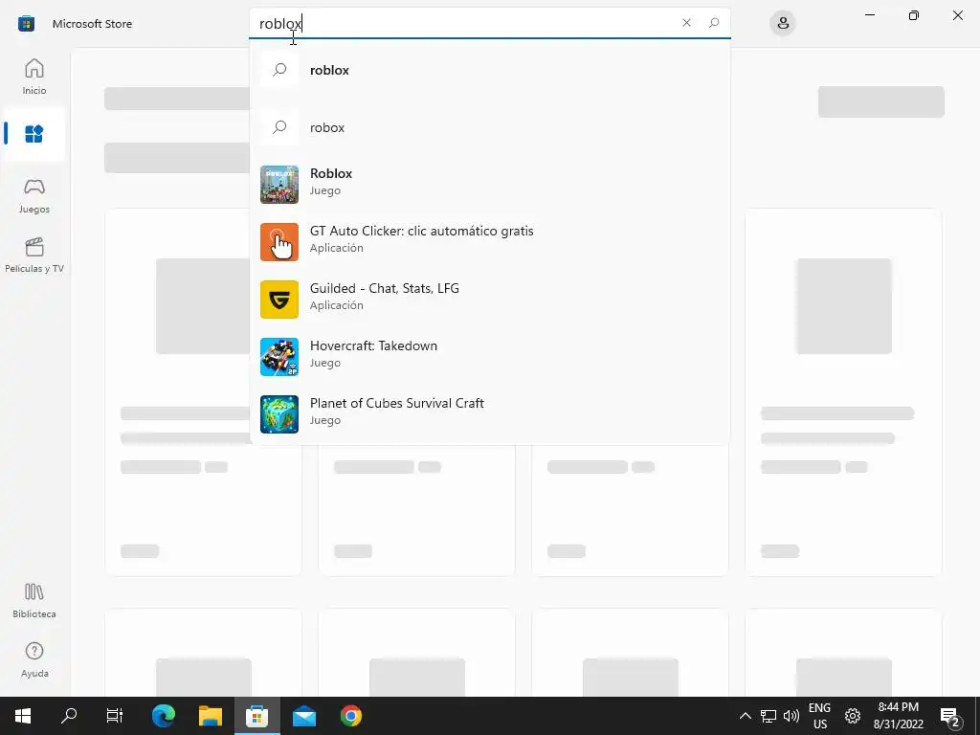Image resolution: width=980 pixels, height=735 pixels.
Task: Show hidden tray icons chevron
Action: 745,716
